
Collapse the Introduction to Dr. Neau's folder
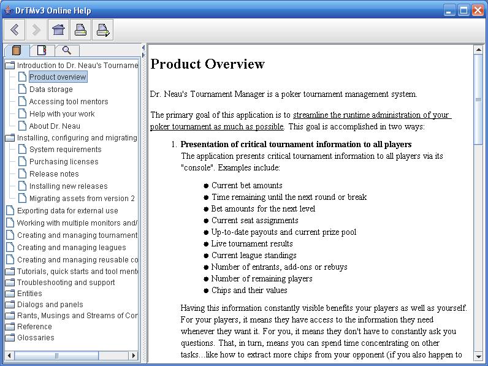[10, 66]
